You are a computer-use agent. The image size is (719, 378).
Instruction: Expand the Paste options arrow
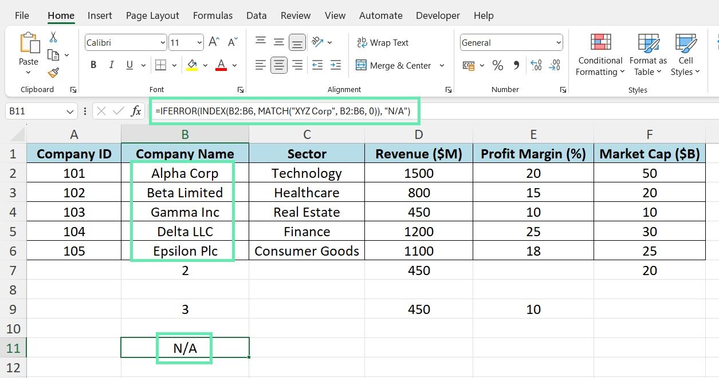pyautogui.click(x=28, y=73)
